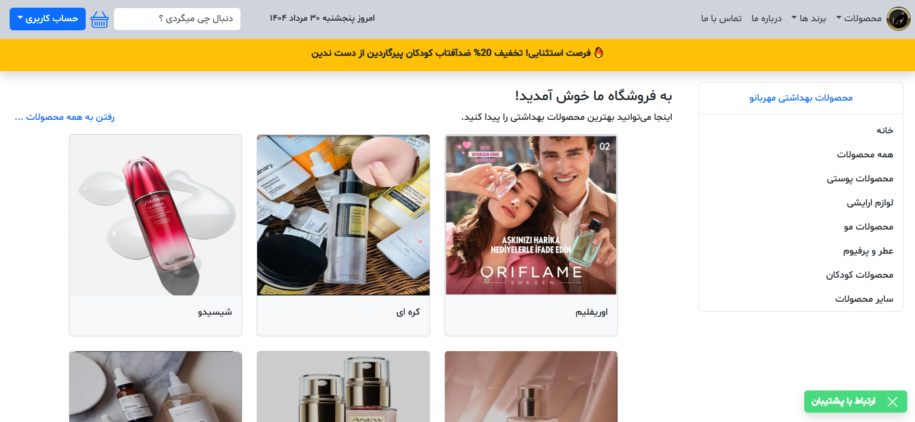Open the Shiseido red bottle thumbnail
Image resolution: width=915 pixels, height=422 pixels.
[x=156, y=215]
